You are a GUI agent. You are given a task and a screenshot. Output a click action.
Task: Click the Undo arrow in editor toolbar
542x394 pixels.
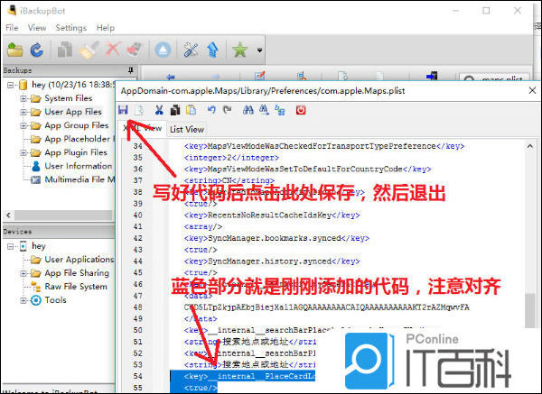pos(211,110)
